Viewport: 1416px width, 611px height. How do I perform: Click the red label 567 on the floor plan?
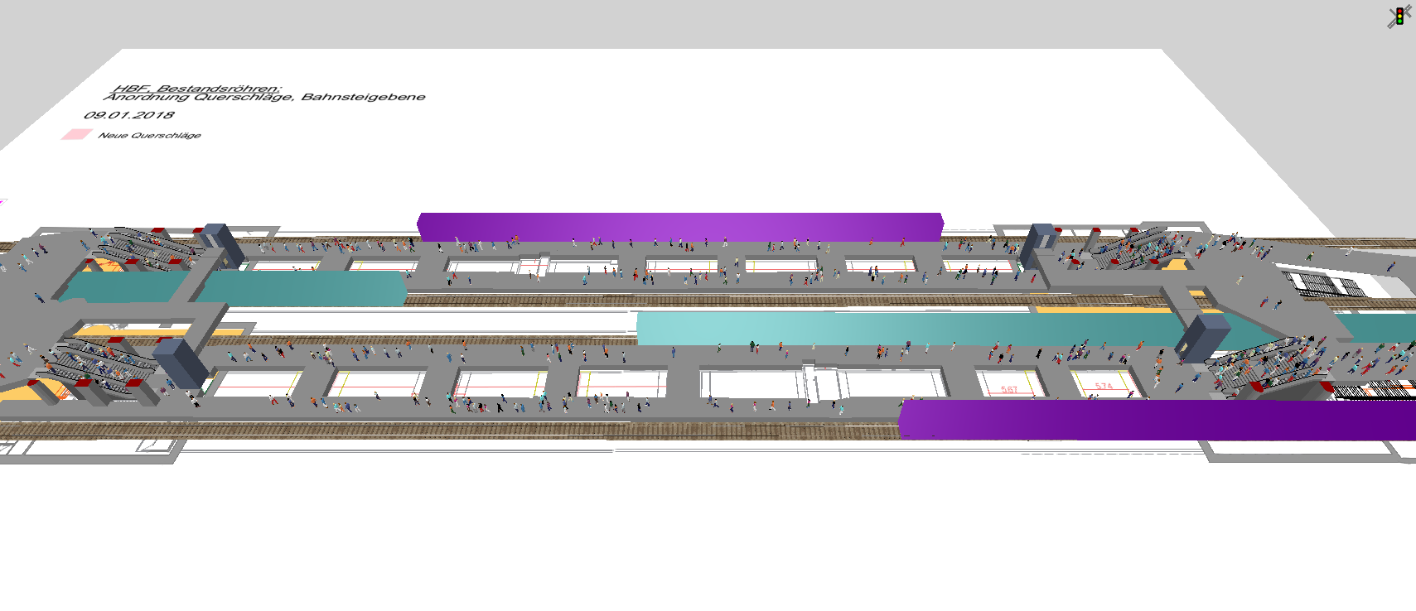pos(1008,389)
